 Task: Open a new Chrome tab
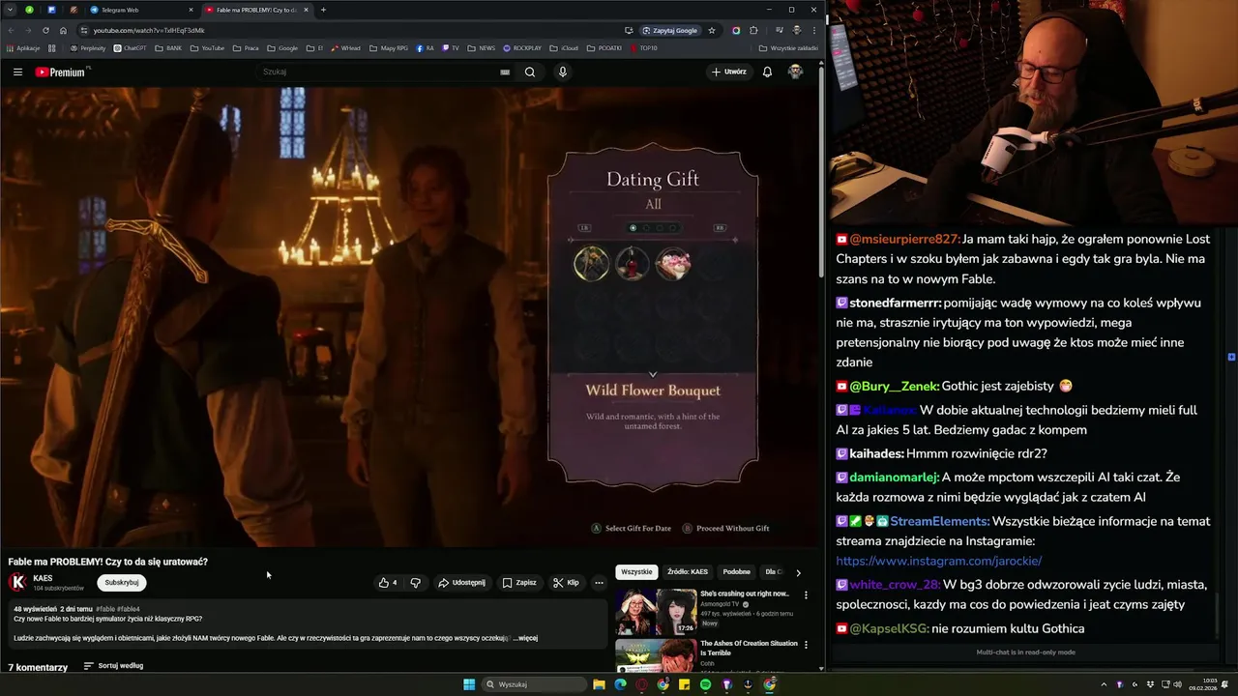(323, 10)
